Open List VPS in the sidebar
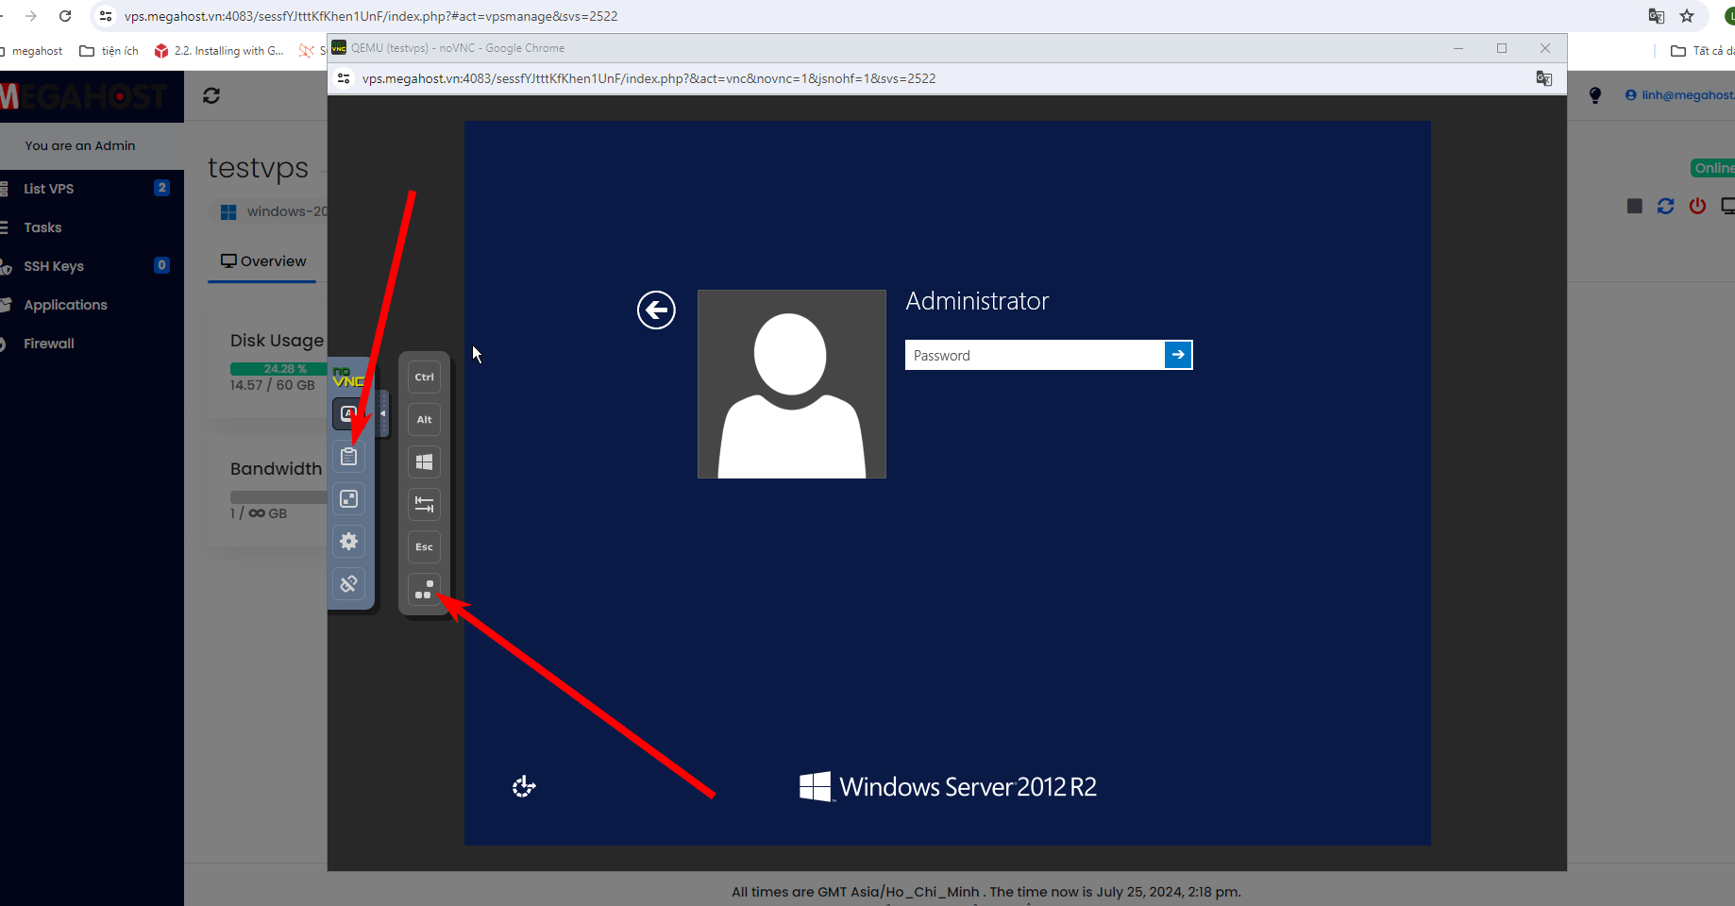The height and width of the screenshot is (906, 1735). [49, 189]
